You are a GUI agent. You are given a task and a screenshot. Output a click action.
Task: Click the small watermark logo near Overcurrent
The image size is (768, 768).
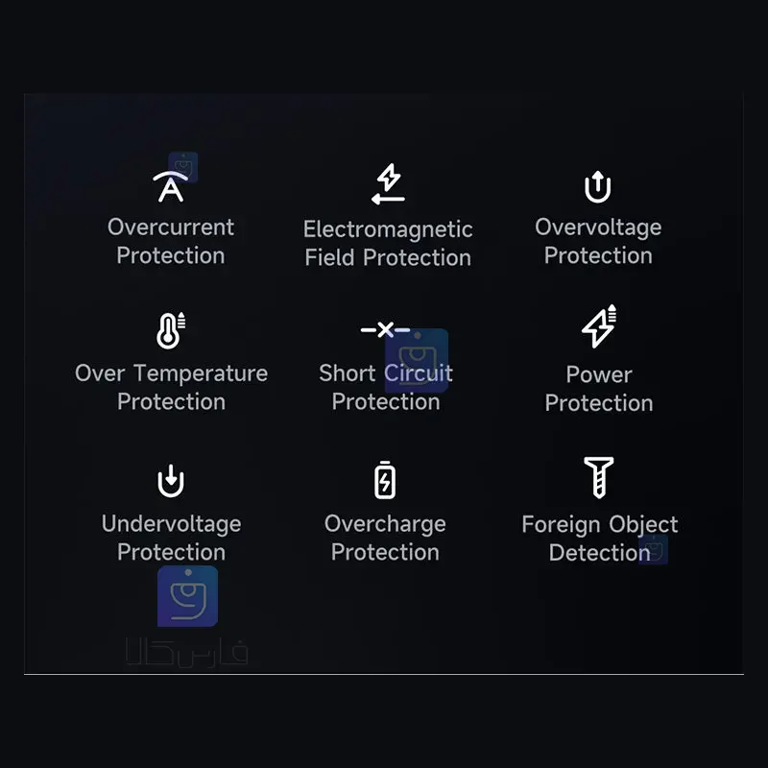tap(183, 165)
